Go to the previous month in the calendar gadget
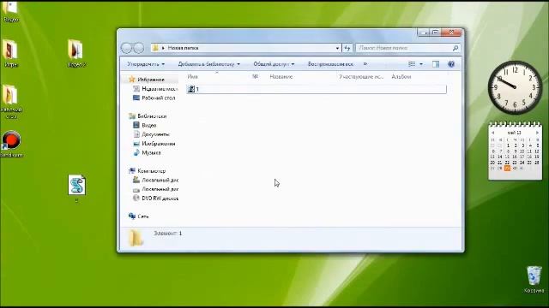549x308 pixels. pos(492,133)
